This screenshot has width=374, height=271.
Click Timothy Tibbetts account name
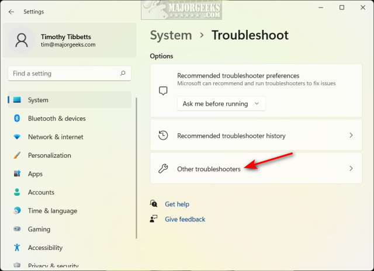coord(66,37)
